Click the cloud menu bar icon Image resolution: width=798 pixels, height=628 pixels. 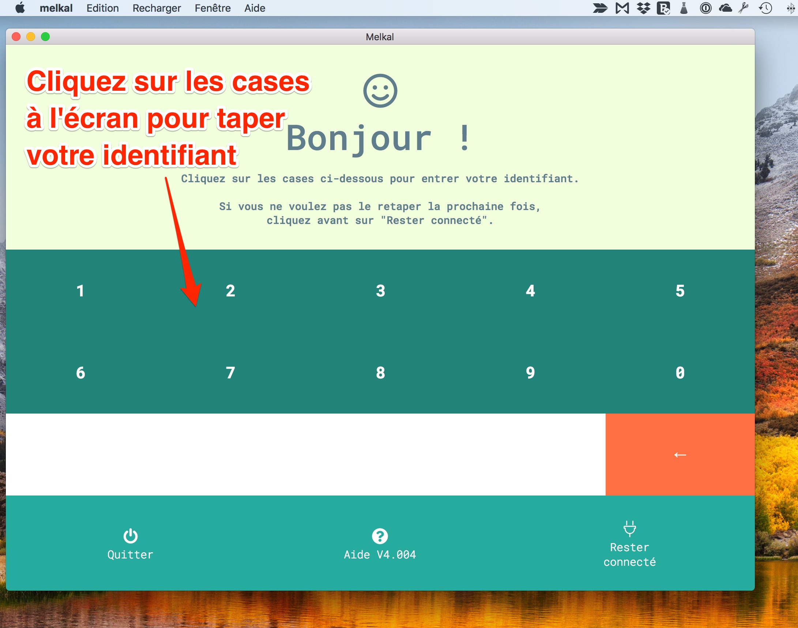[x=725, y=8]
